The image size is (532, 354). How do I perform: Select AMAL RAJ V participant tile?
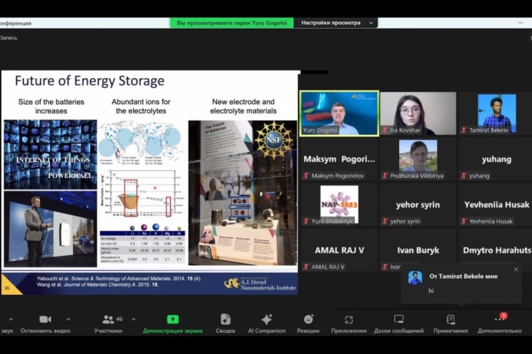pyautogui.click(x=339, y=250)
